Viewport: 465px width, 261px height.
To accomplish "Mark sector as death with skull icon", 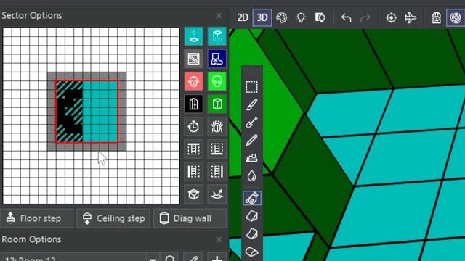I will [x=217, y=81].
